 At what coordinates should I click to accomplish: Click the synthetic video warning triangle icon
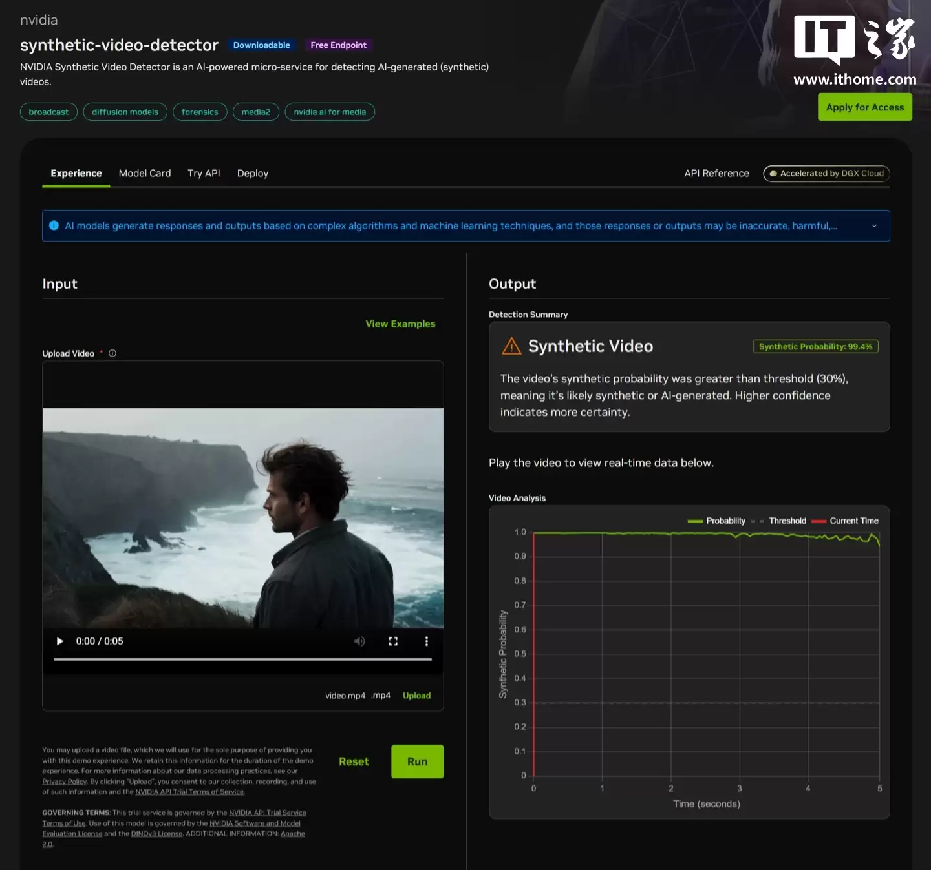511,346
